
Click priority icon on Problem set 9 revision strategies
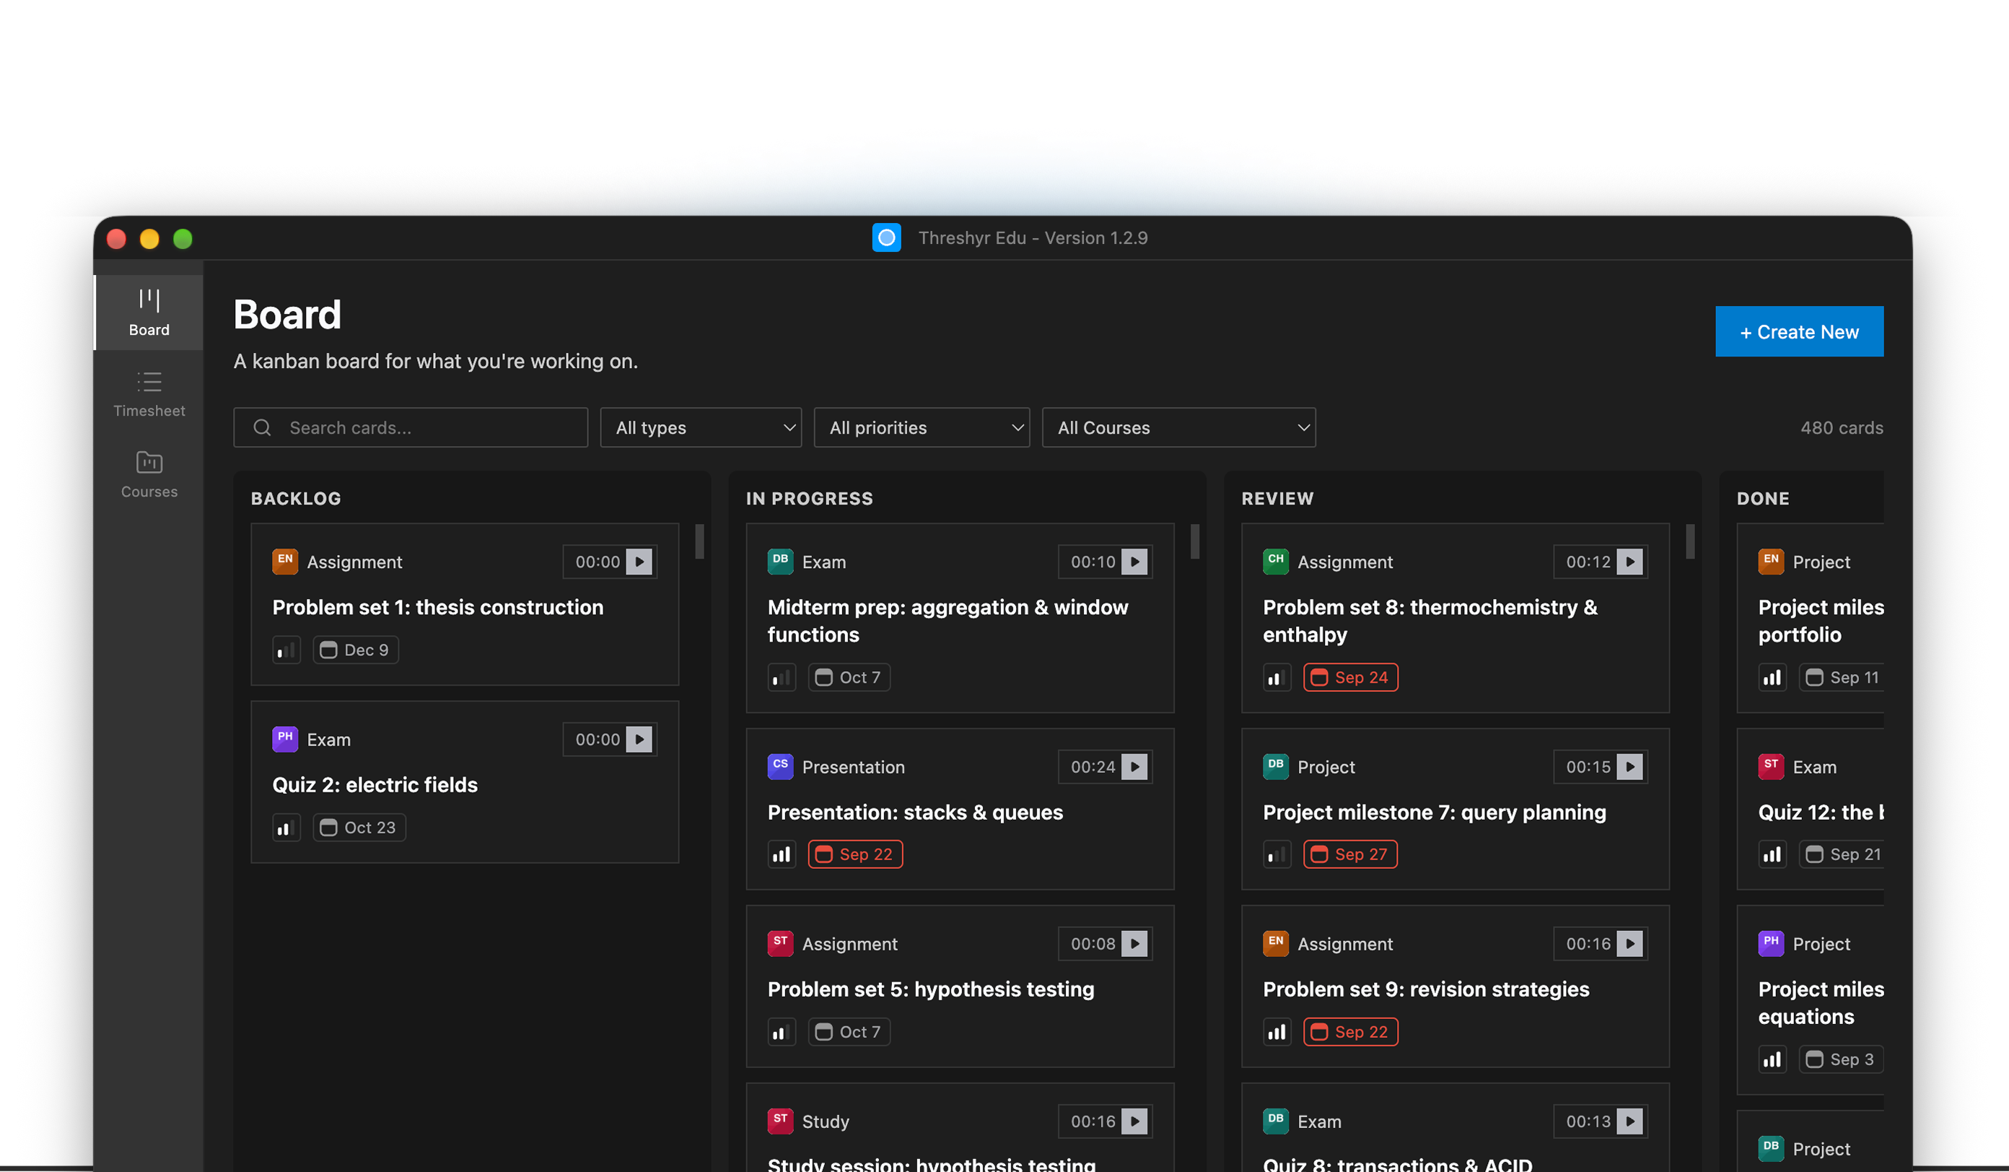coord(1277,1033)
